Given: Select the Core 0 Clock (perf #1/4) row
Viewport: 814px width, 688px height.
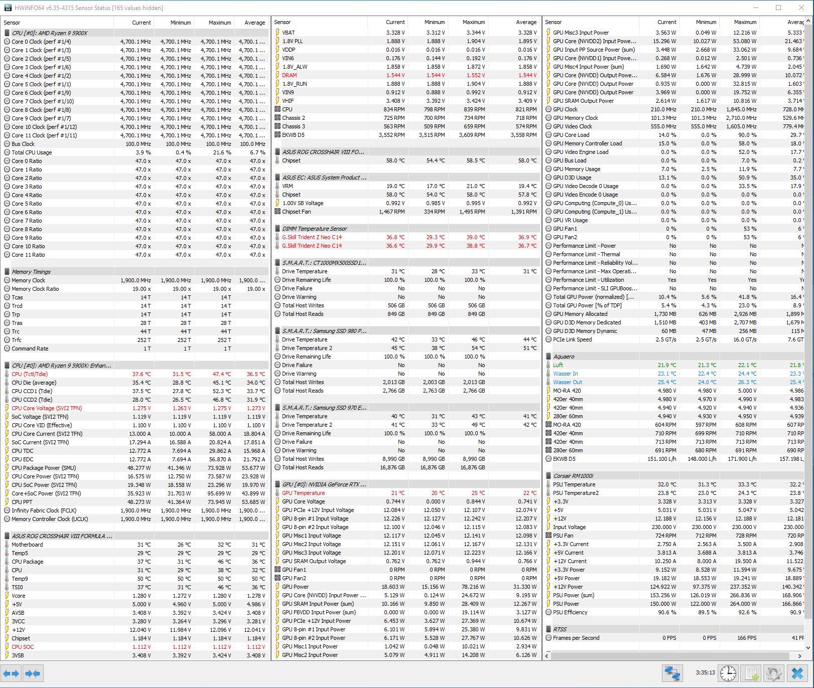Looking at the screenshot, I should [x=135, y=42].
